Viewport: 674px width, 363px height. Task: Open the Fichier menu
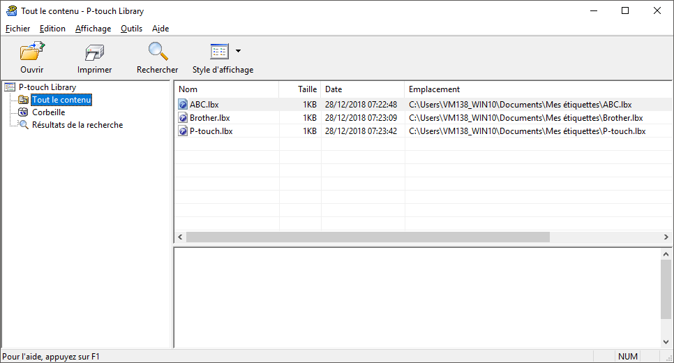pyautogui.click(x=17, y=29)
